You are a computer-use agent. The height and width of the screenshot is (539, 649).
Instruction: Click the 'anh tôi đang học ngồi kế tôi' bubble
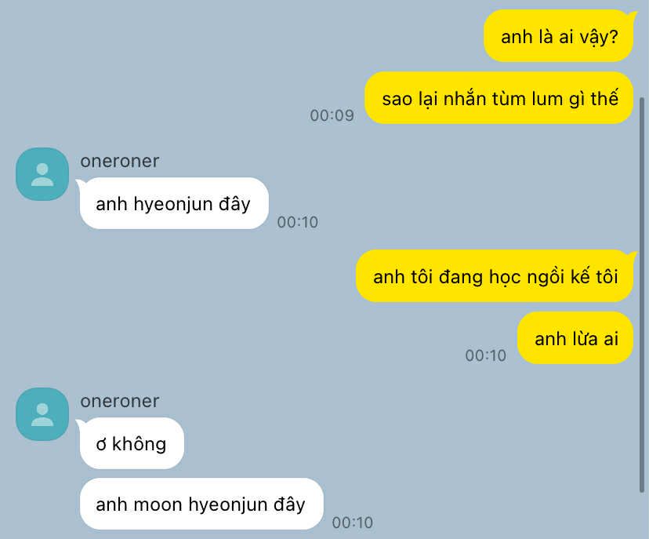[495, 276]
